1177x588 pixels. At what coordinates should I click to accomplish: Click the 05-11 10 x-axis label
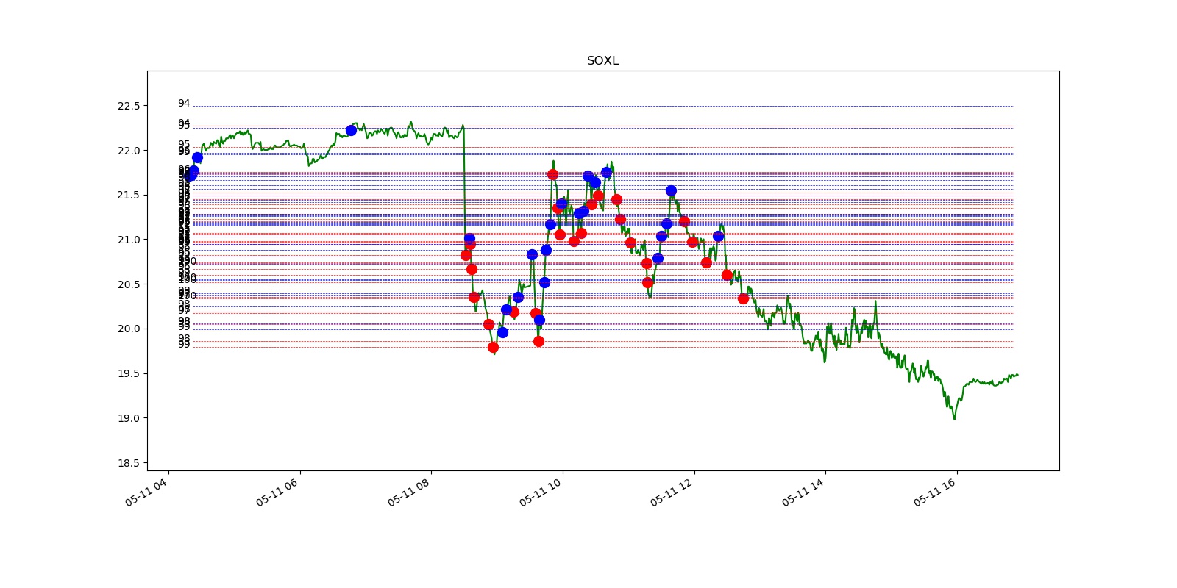(x=541, y=492)
